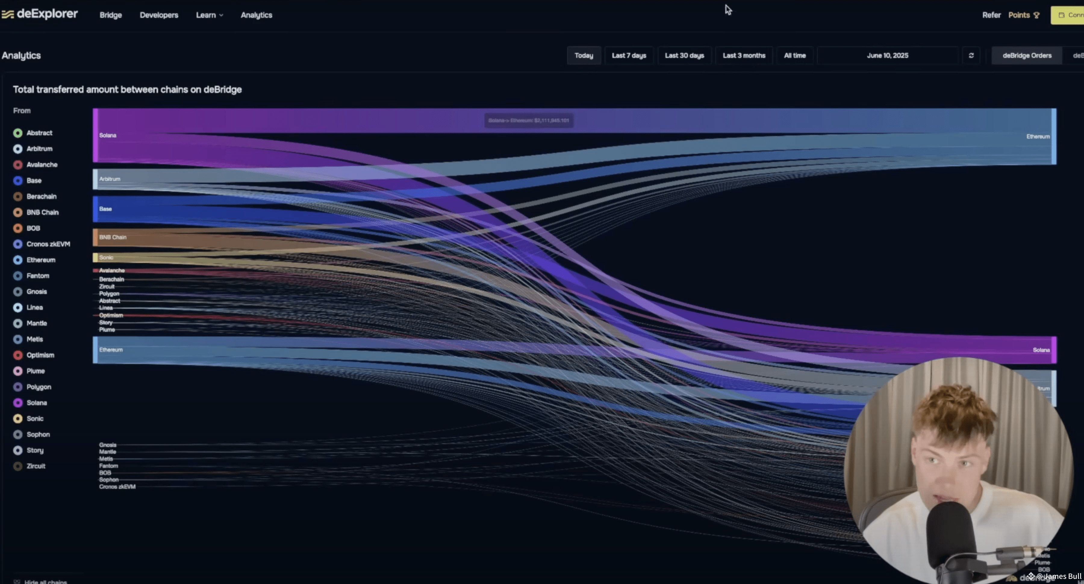Go to the Analytics nav item
The height and width of the screenshot is (584, 1084).
tap(256, 15)
